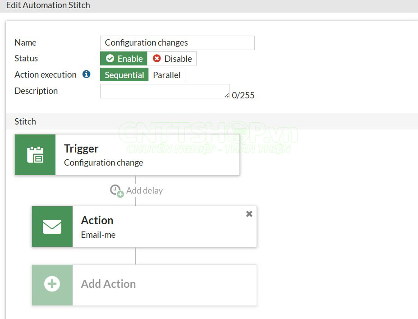Click the envelope icon on the Email-me action
Screen dimensions: 418x319
coord(52,226)
